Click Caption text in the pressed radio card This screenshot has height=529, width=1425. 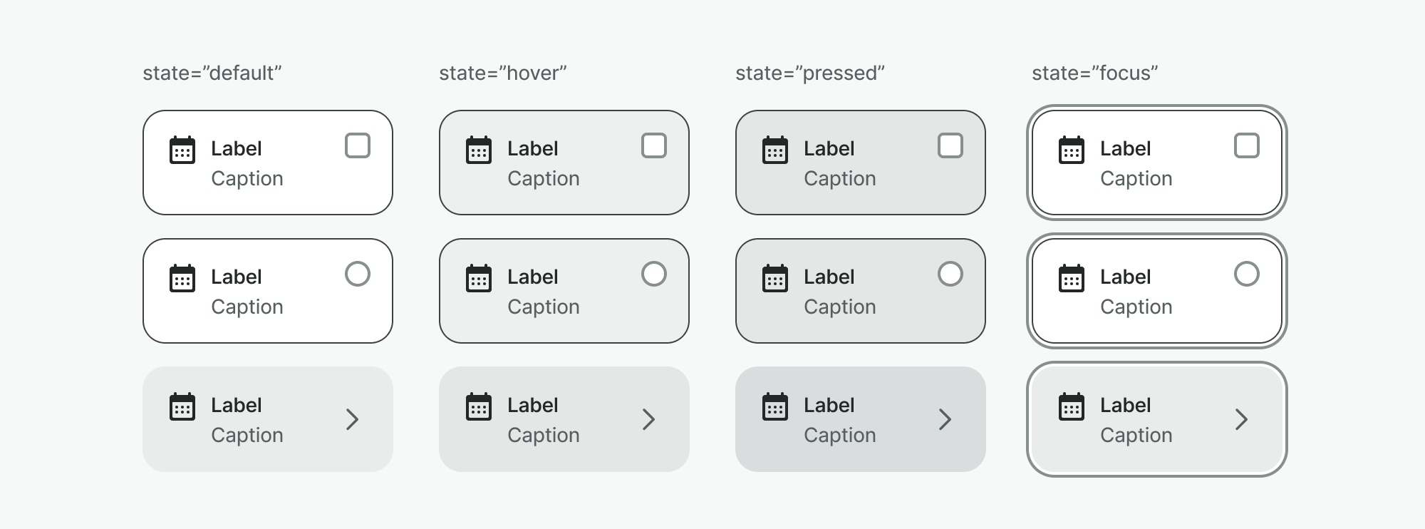point(840,307)
